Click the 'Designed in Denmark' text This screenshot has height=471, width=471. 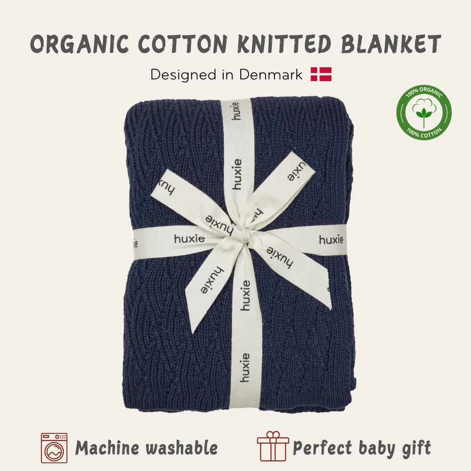point(227,74)
